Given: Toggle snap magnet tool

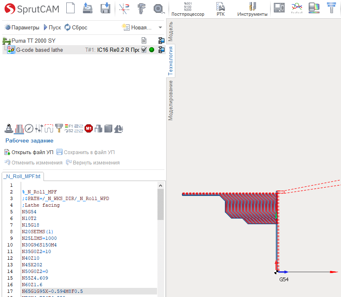Looking at the screenshot, I should (124, 9).
